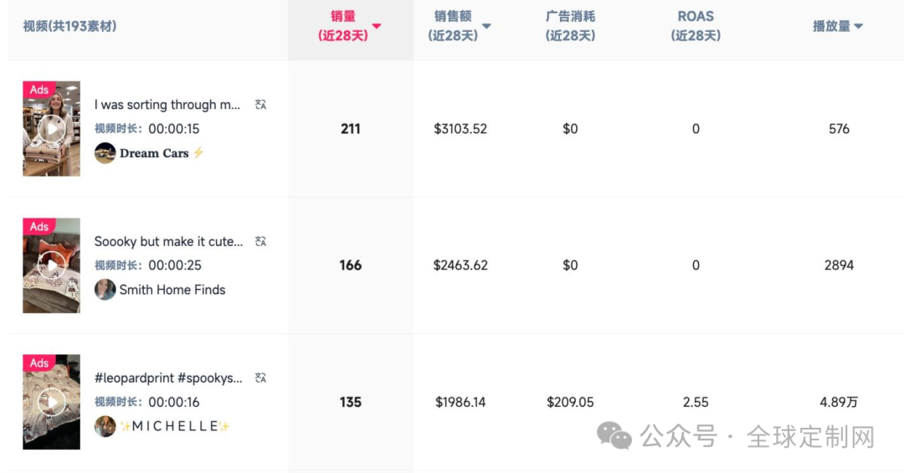Open the "#leopardprint #spookys..." video title
Image resolution: width=904 pixels, height=473 pixels.
[x=168, y=378]
